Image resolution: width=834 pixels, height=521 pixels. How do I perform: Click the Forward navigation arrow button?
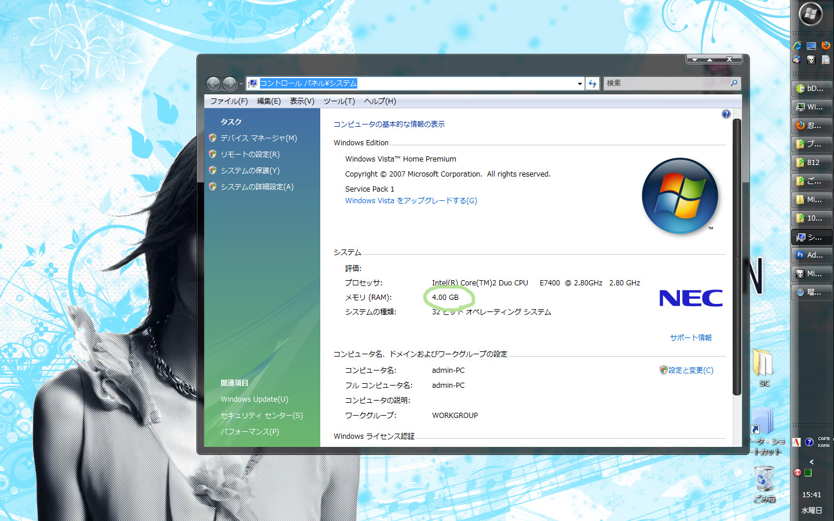pyautogui.click(x=229, y=84)
